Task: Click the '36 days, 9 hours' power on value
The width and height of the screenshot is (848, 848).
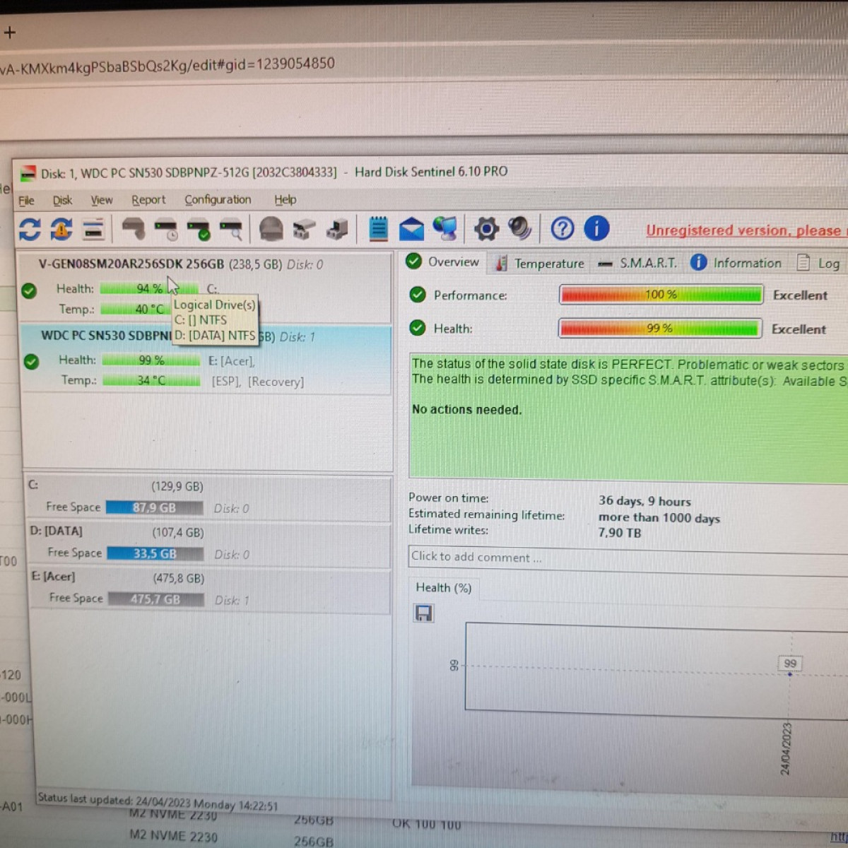Action: pyautogui.click(x=644, y=501)
